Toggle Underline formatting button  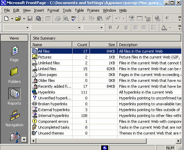point(126,28)
